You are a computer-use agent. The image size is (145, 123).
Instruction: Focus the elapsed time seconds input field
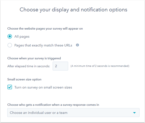[x=60, y=66]
